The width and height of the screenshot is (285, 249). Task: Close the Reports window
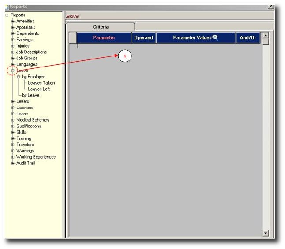pyautogui.click(x=270, y=7)
